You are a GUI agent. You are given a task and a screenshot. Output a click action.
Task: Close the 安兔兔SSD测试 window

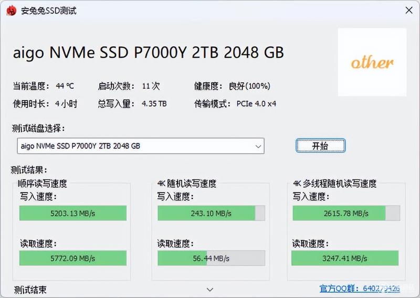(x=409, y=10)
